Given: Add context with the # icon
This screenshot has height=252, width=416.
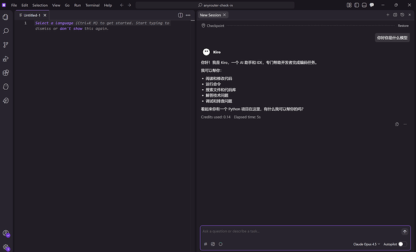Looking at the screenshot, I should tap(206, 244).
